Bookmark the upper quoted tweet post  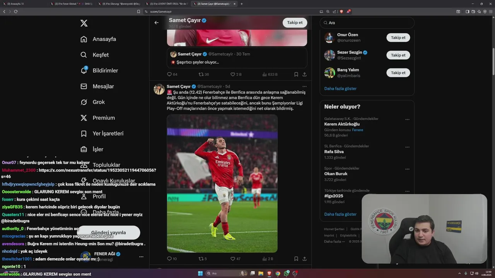(296, 74)
